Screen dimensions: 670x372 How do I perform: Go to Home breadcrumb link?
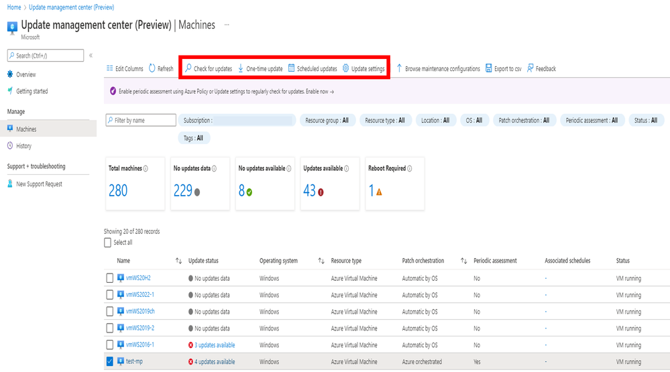[14, 7]
